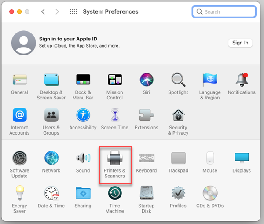Viewport: 264px width, 224px height.
Task: Click the Sign In button
Action: click(240, 43)
